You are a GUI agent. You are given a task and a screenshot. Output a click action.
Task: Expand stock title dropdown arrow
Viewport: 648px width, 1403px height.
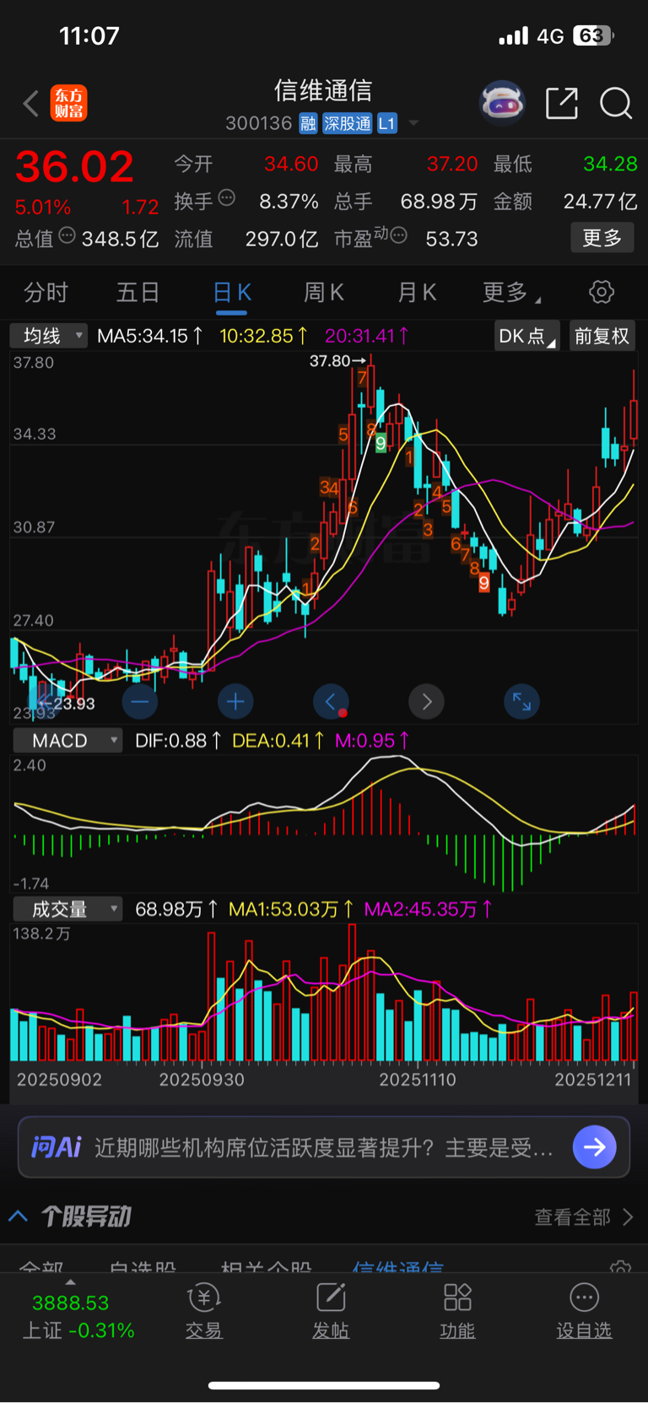[x=413, y=123]
